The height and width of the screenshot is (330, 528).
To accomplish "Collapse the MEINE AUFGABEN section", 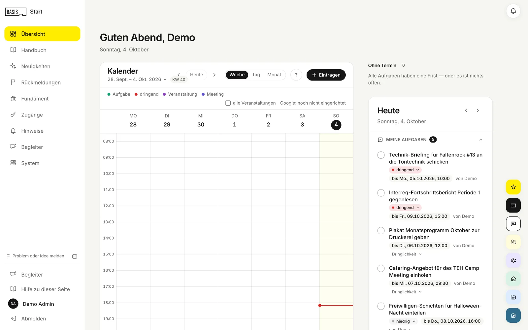I will click(480, 140).
